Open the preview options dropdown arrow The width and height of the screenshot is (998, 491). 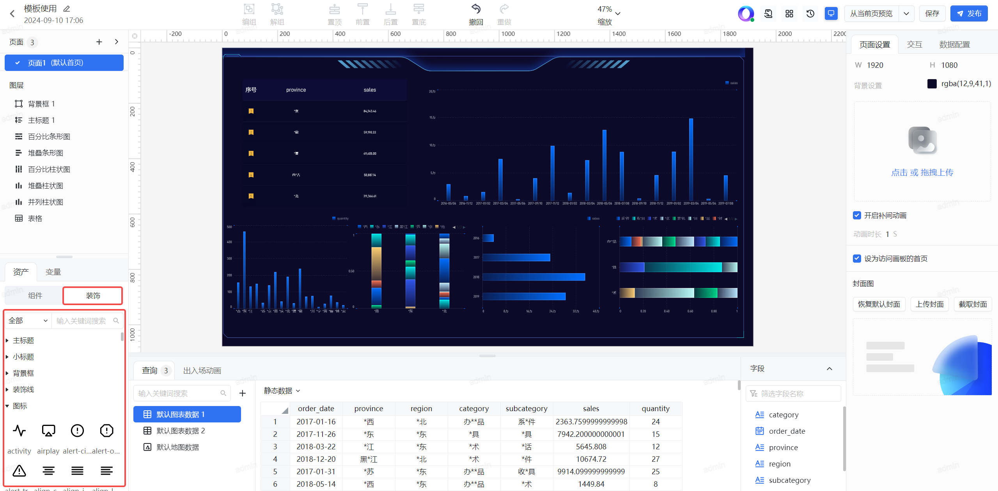(906, 14)
